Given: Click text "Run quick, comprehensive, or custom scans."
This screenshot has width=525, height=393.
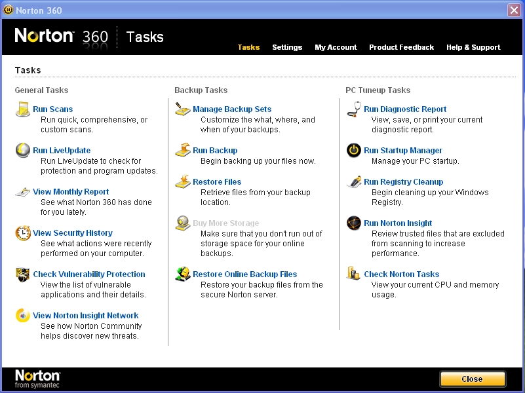Looking at the screenshot, I should 94,124.
